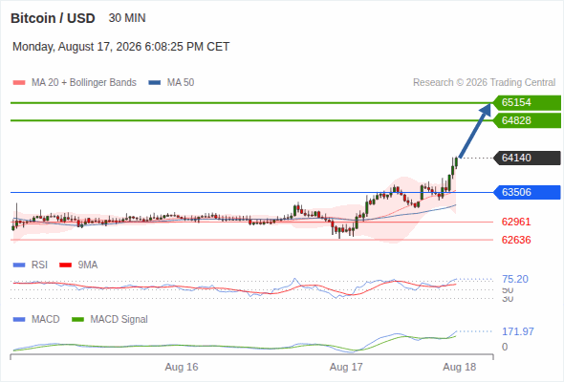This screenshot has height=382, width=564.
Task: Click the Bitcoin / USD title
Action: click(53, 18)
